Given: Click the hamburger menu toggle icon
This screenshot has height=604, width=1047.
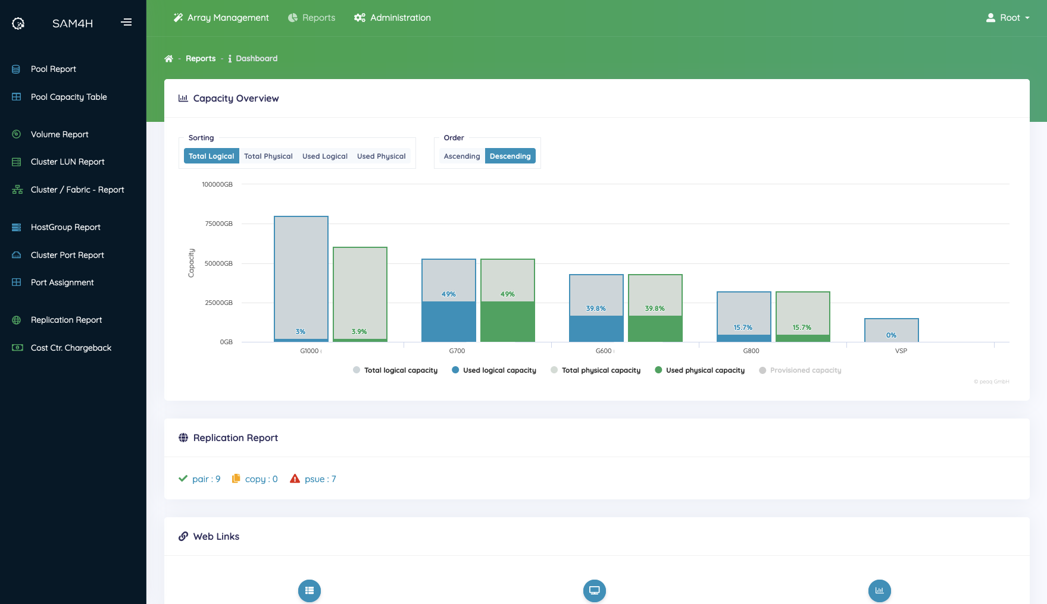Looking at the screenshot, I should tap(126, 23).
